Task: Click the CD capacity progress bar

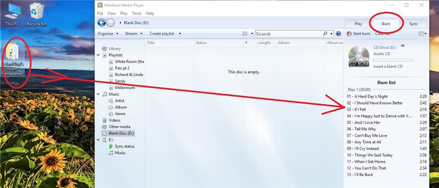Action: coord(393,60)
